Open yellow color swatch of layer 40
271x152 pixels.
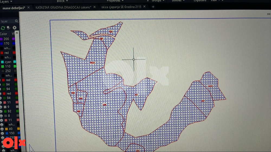click(x=7, y=129)
